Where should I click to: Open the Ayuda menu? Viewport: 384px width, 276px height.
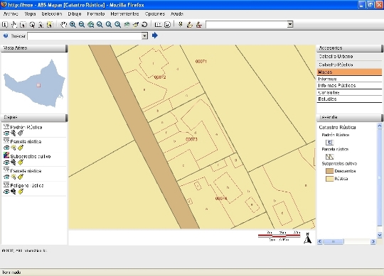pyautogui.click(x=177, y=14)
